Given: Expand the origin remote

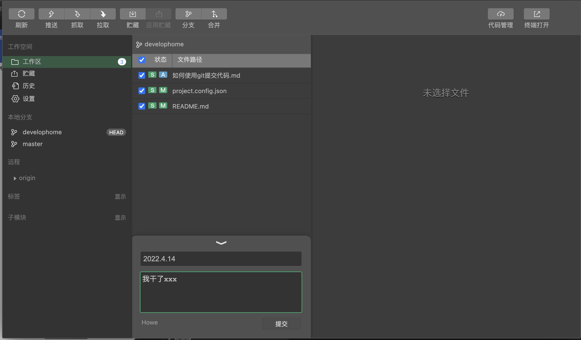Looking at the screenshot, I should click(x=15, y=178).
